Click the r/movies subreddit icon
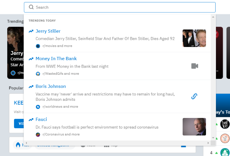Viewport: 230px width, 156px height. (x=38, y=46)
